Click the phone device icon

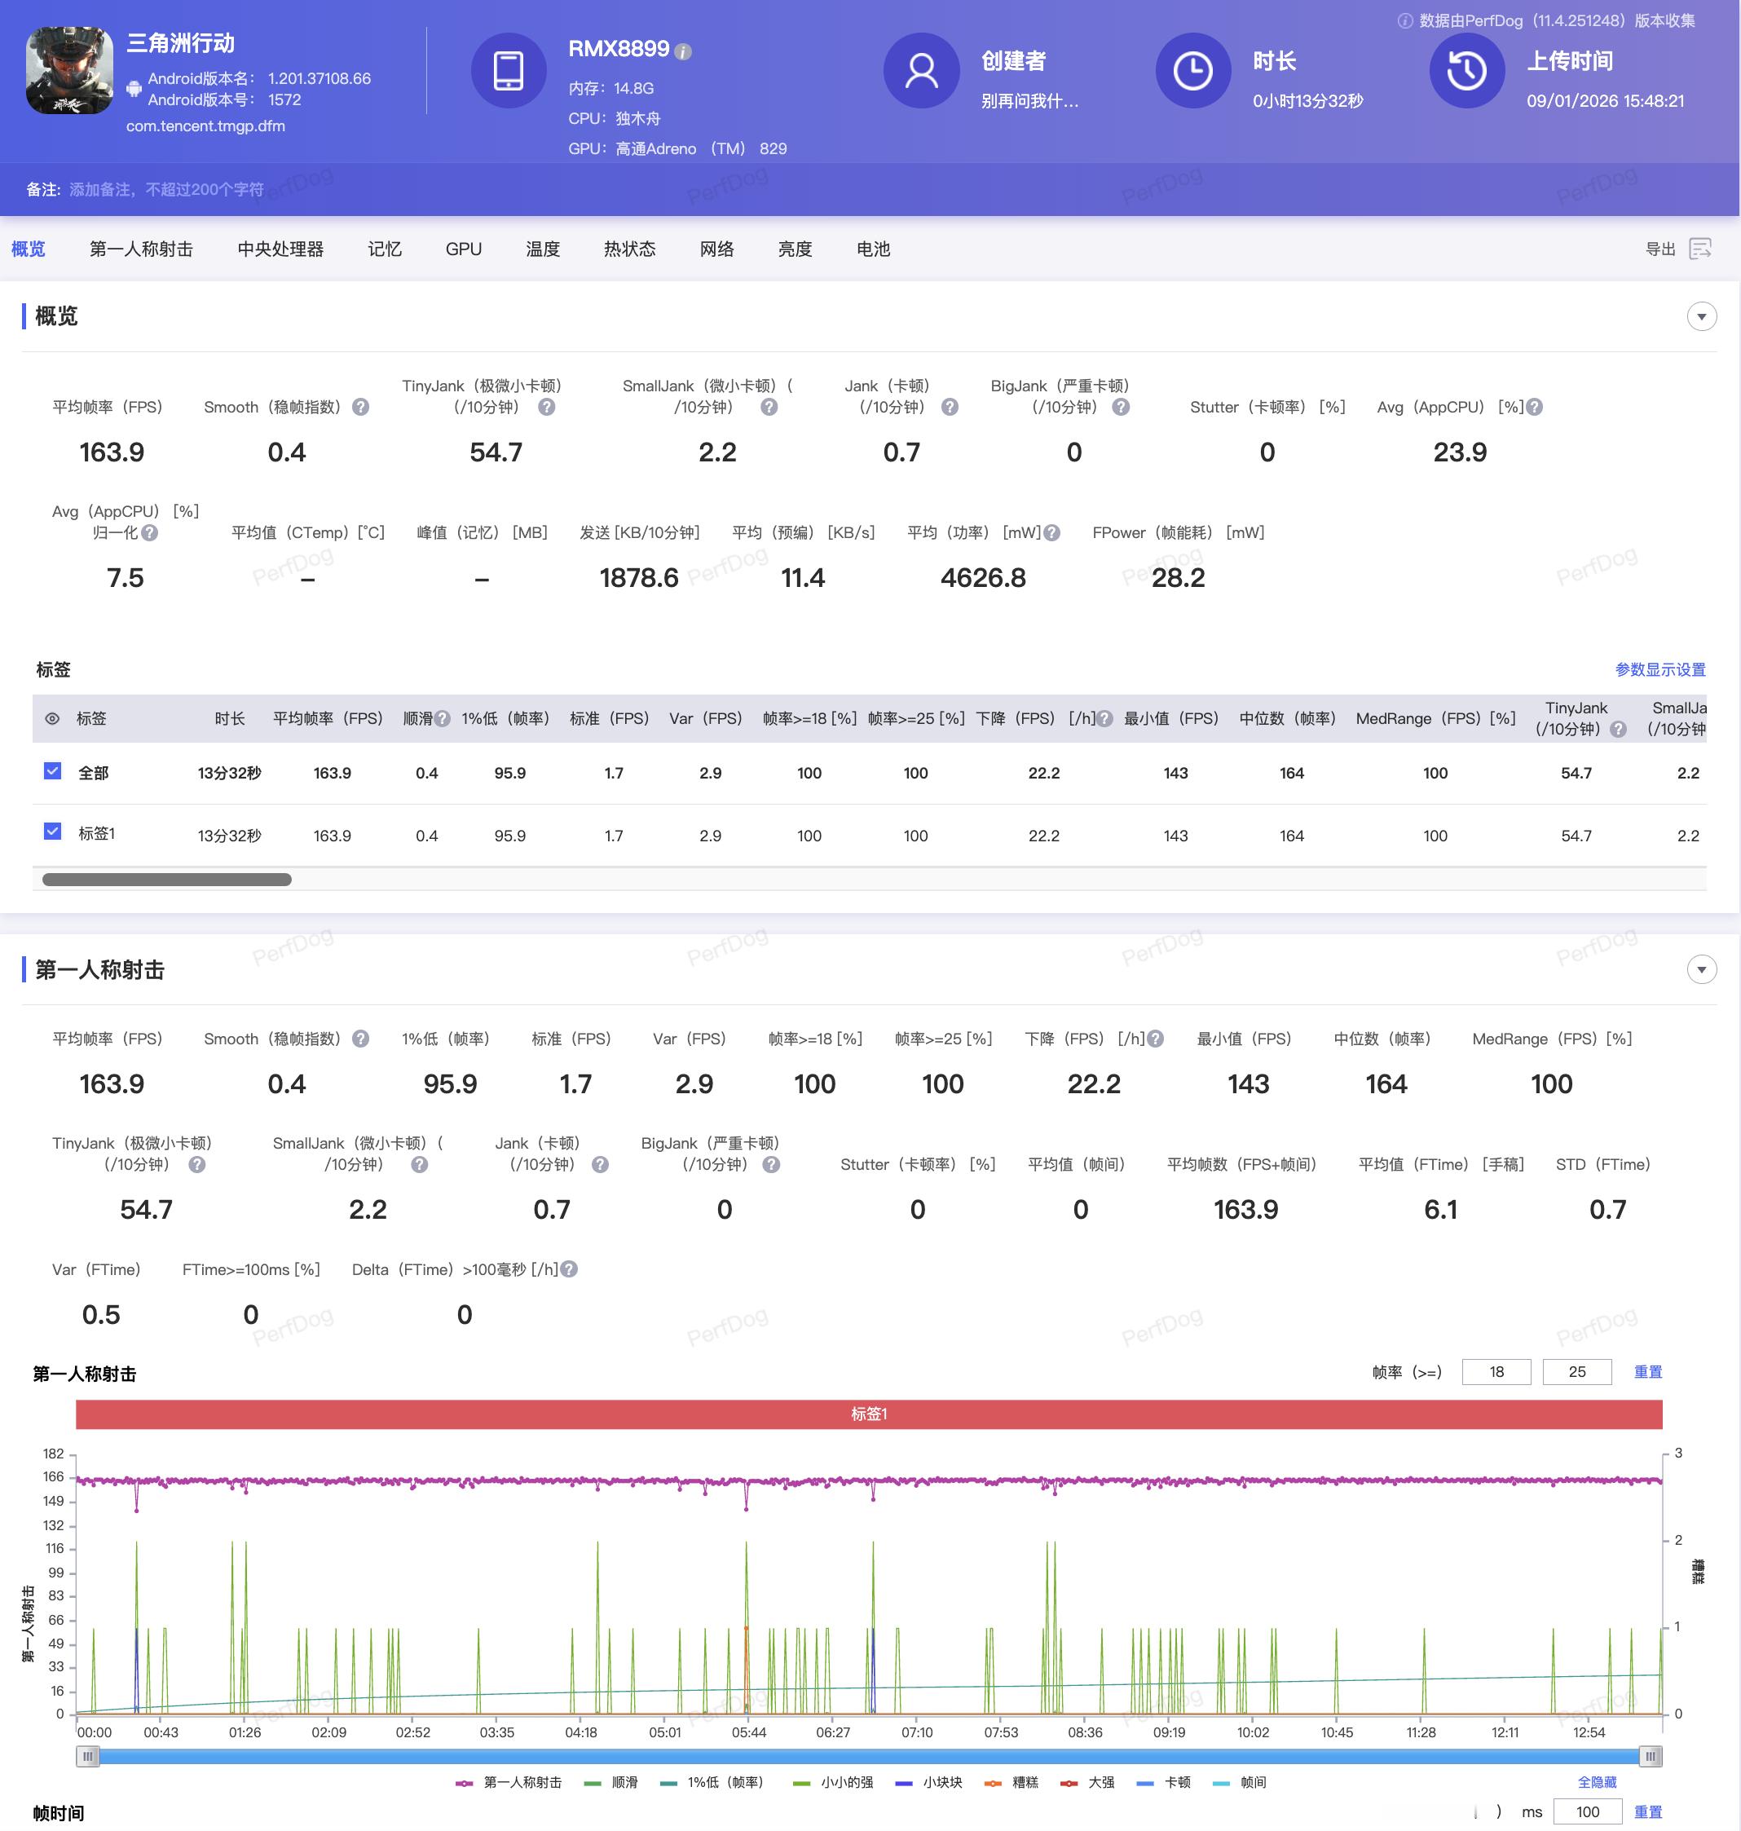tap(509, 71)
